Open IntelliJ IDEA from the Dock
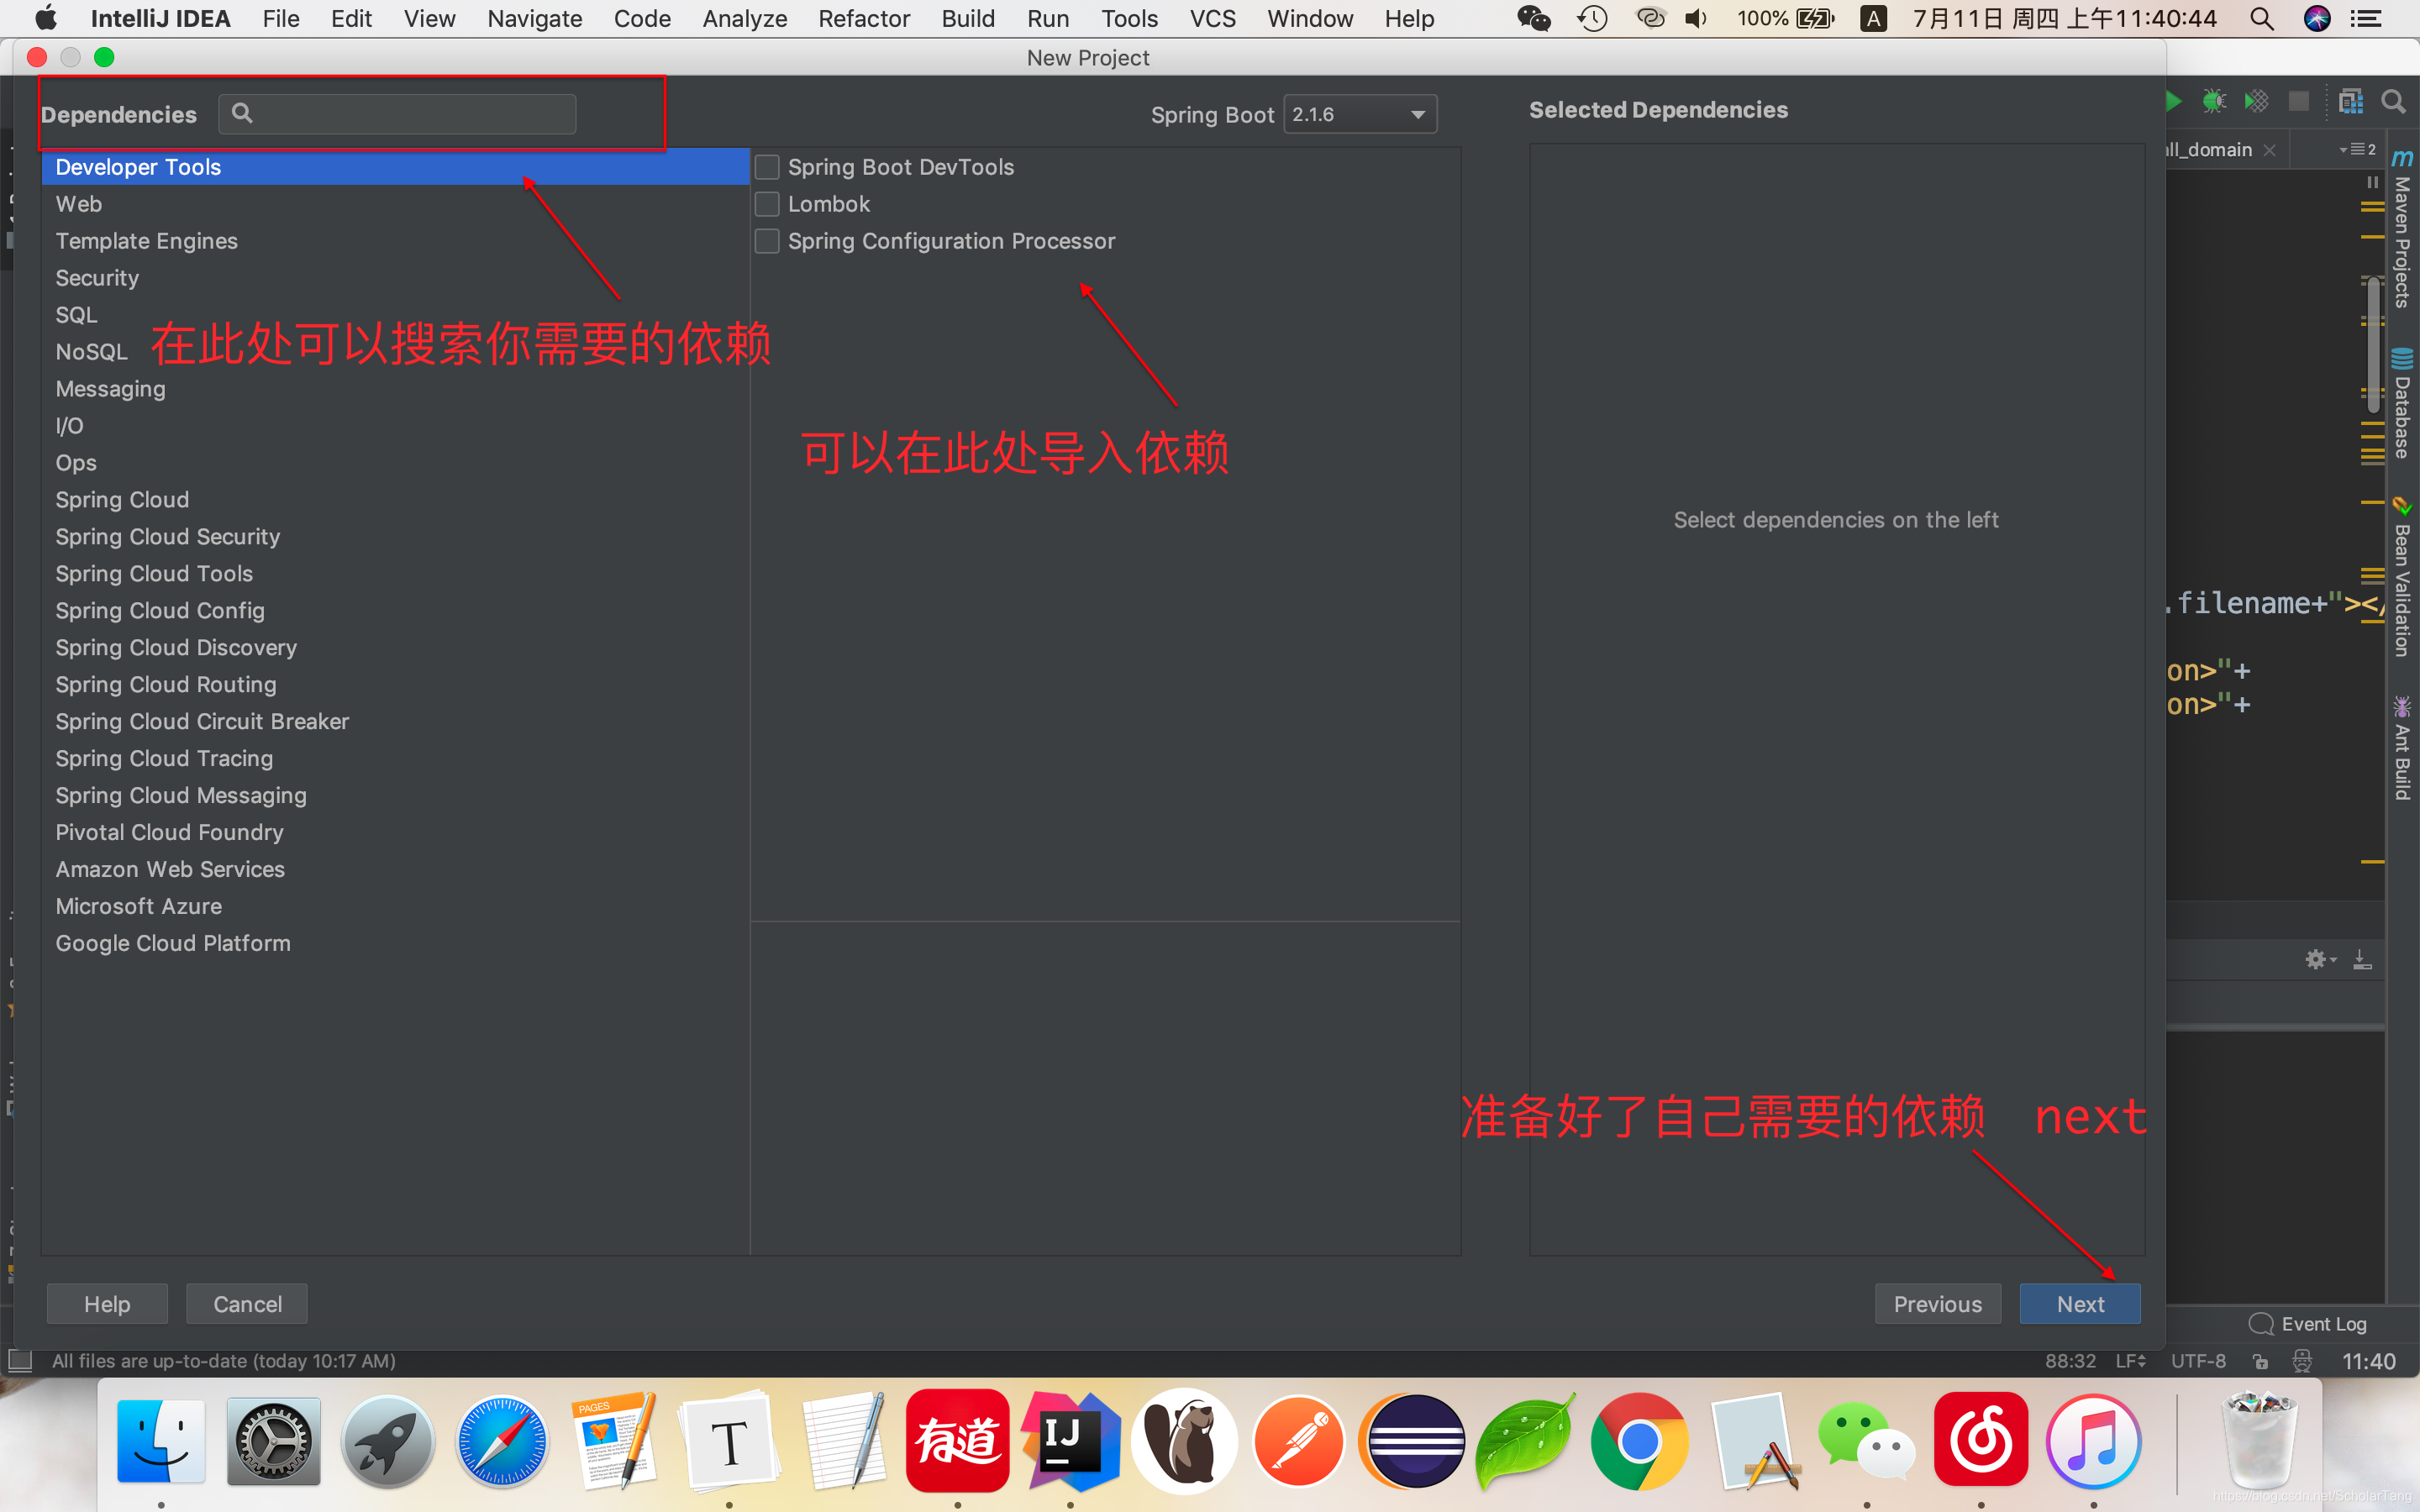This screenshot has width=2420, height=1512. point(1071,1440)
